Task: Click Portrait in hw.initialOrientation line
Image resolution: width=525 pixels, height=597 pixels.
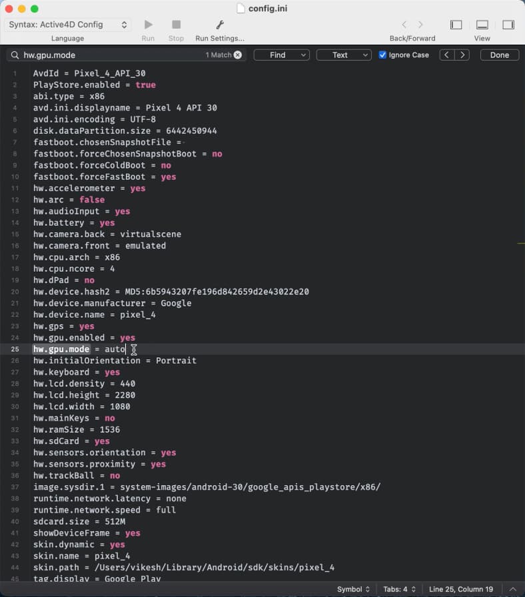Action: [x=176, y=360]
